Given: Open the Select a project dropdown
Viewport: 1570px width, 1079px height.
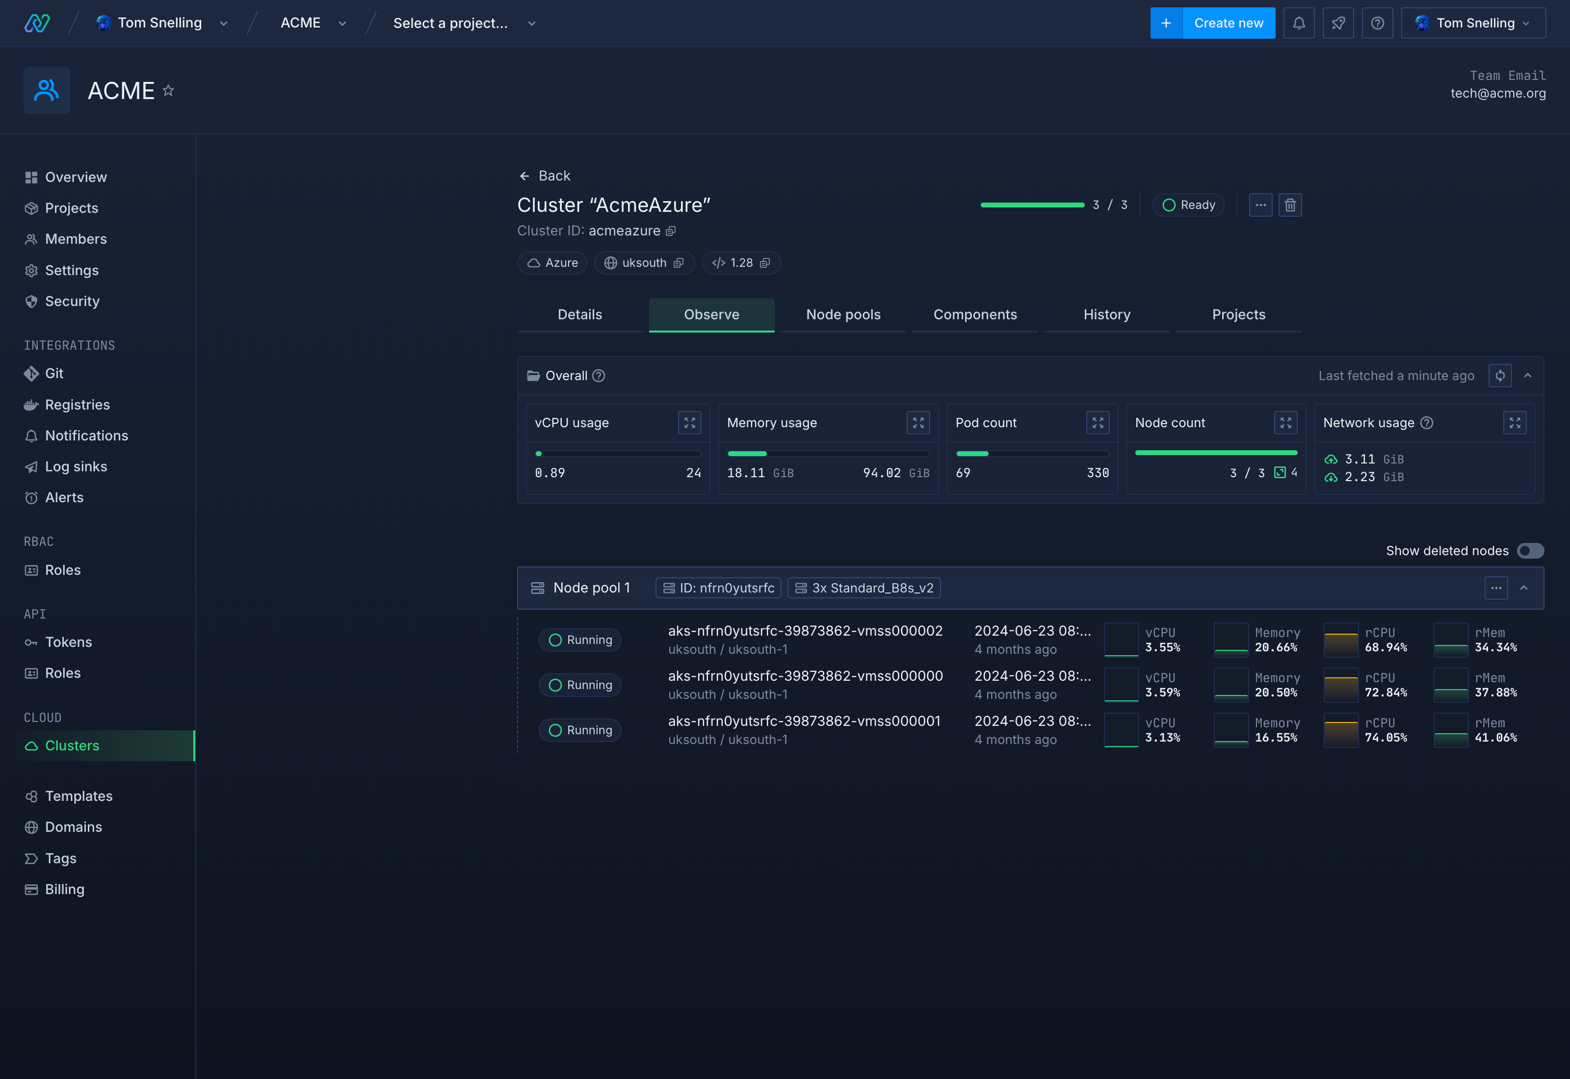Looking at the screenshot, I should click(464, 23).
